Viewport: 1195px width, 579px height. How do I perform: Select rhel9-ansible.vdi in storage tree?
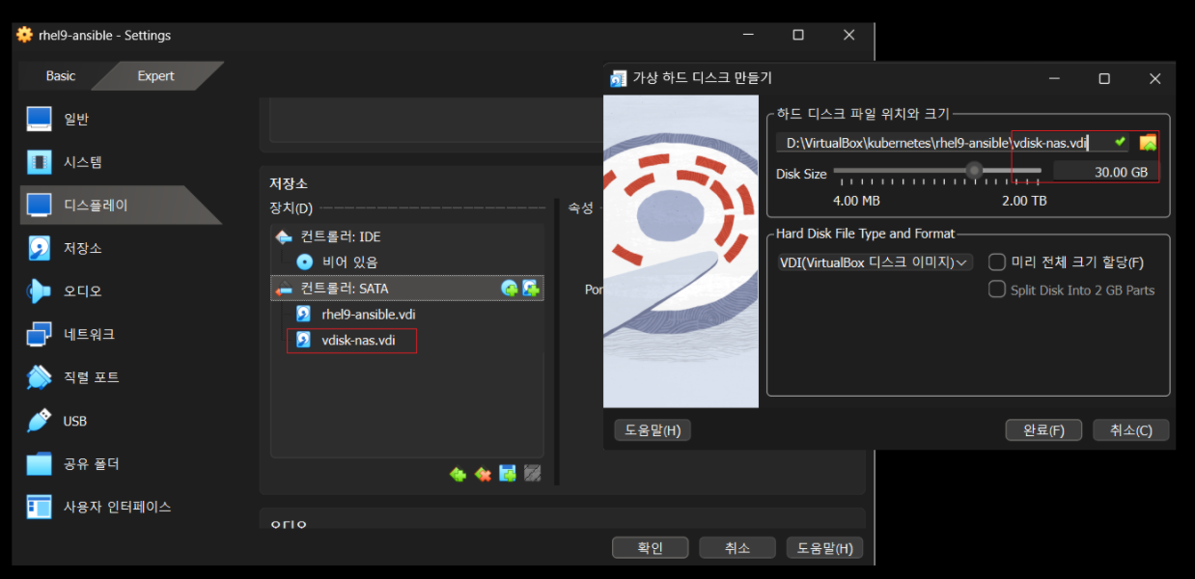point(369,315)
